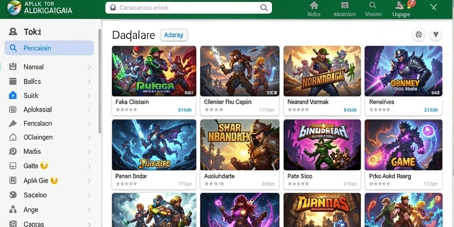The height and width of the screenshot is (227, 454).
Task: Select the Saceloo sidebar item
Action: tap(50, 195)
